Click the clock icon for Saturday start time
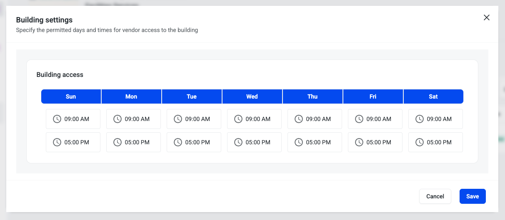The width and height of the screenshot is (505, 220). tap(420, 119)
